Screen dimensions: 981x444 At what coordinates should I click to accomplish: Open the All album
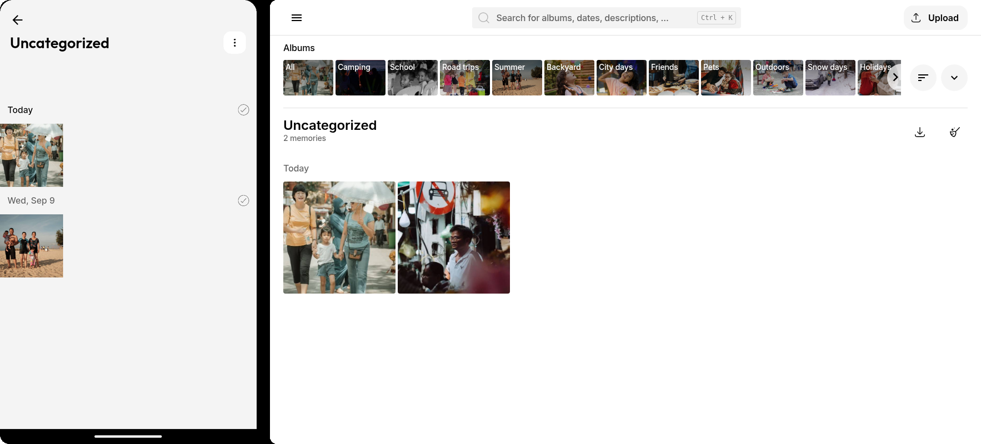pos(308,78)
